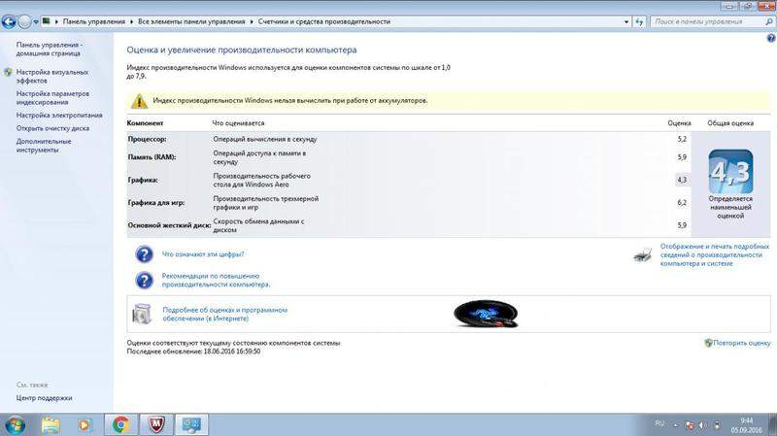Click processor score value 5,2
The width and height of the screenshot is (777, 436).
pyautogui.click(x=682, y=139)
